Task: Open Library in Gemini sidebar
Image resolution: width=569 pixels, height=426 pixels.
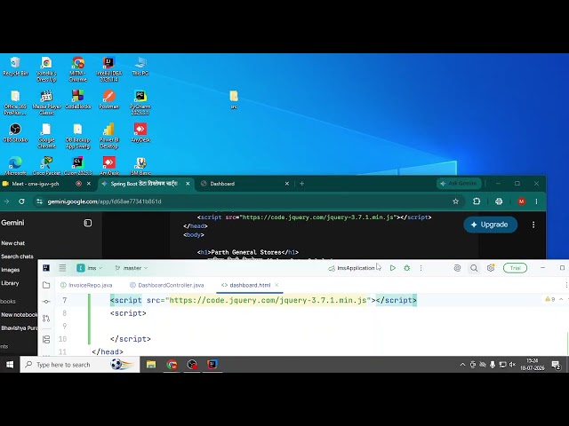Action: point(10,283)
